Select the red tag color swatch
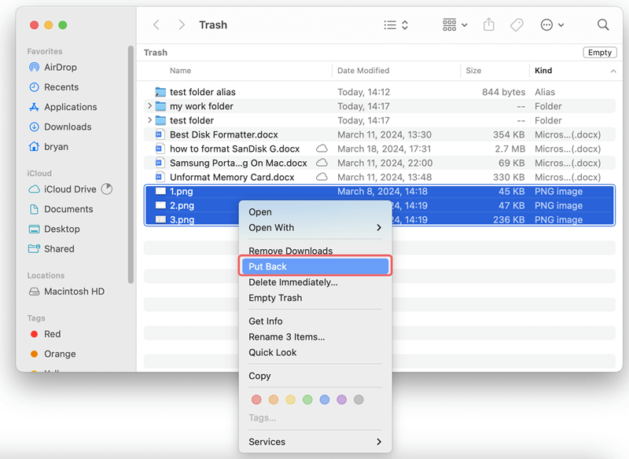This screenshot has width=629, height=459. tap(256, 399)
